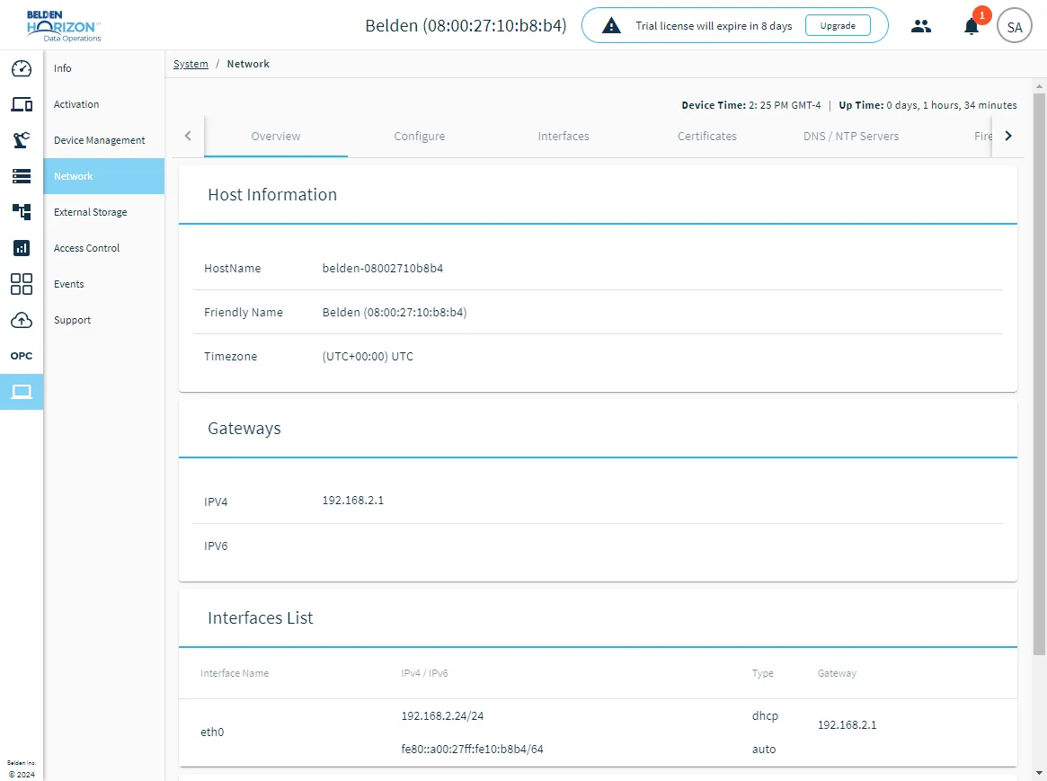This screenshot has height=781, width=1047.
Task: Click the Upgrade button
Action: pyautogui.click(x=838, y=25)
